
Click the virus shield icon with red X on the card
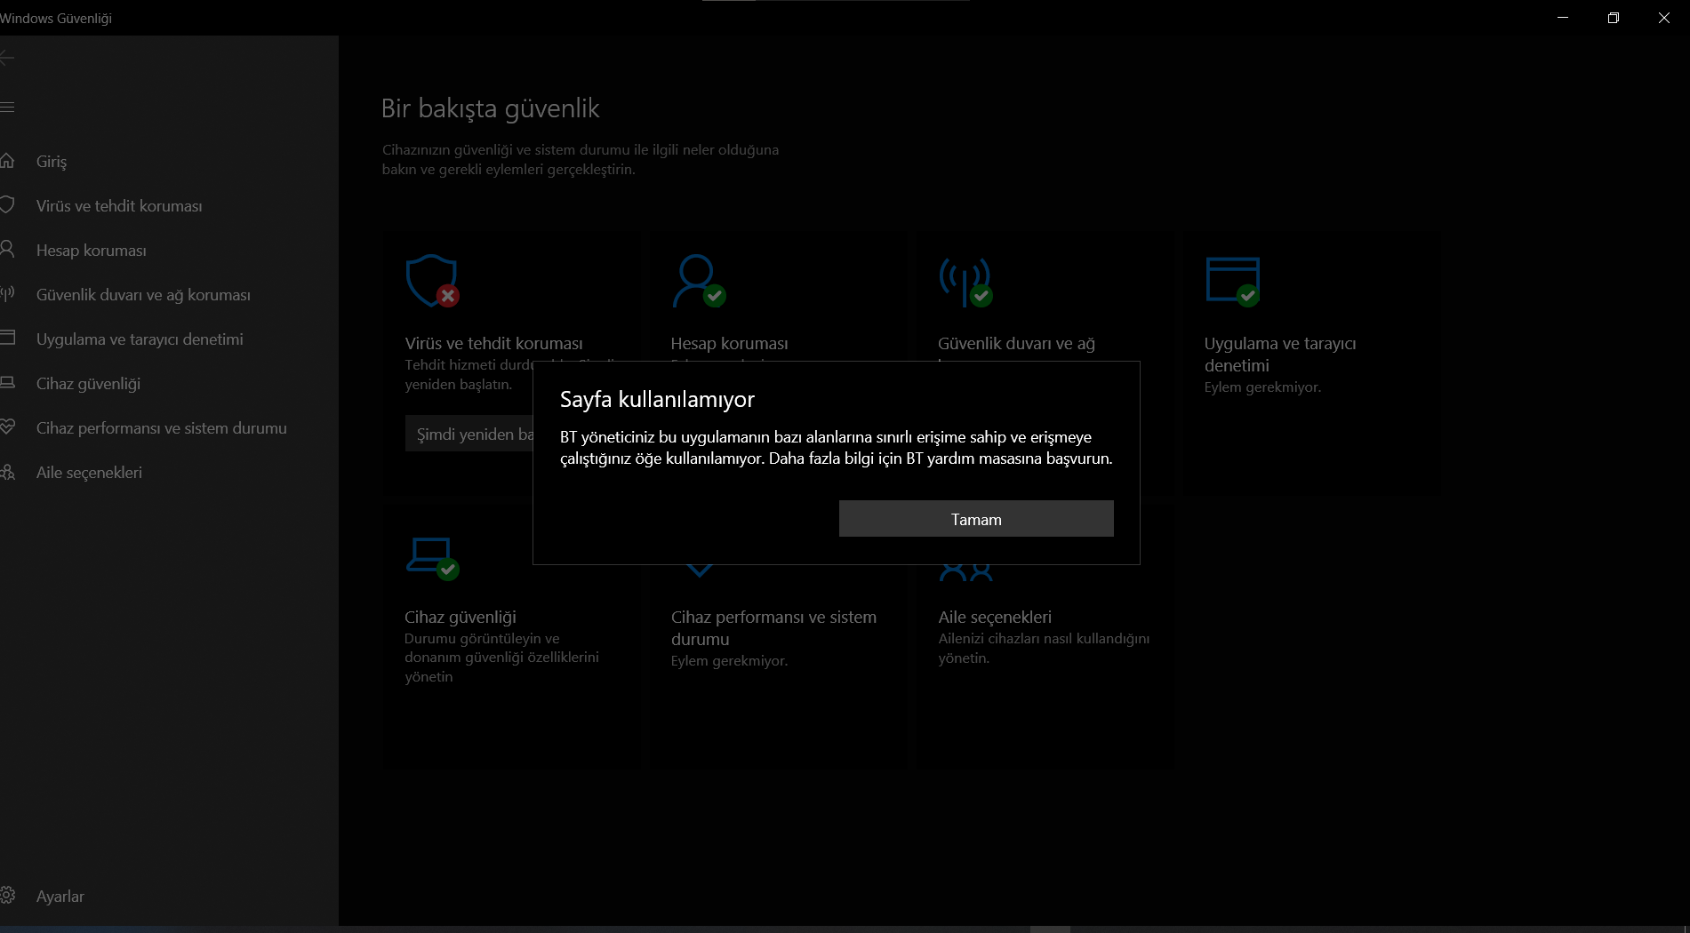click(432, 281)
